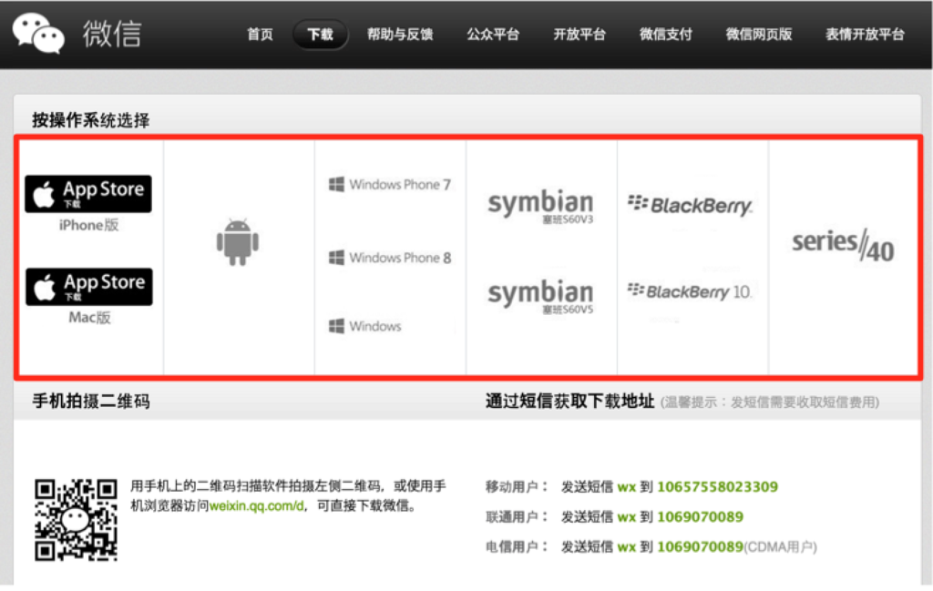The image size is (933, 591).
Task: Open 表情开放平台 menu item
Action: click(865, 35)
